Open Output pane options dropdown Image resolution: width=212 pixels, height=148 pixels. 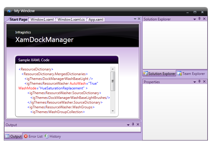tap(128, 125)
